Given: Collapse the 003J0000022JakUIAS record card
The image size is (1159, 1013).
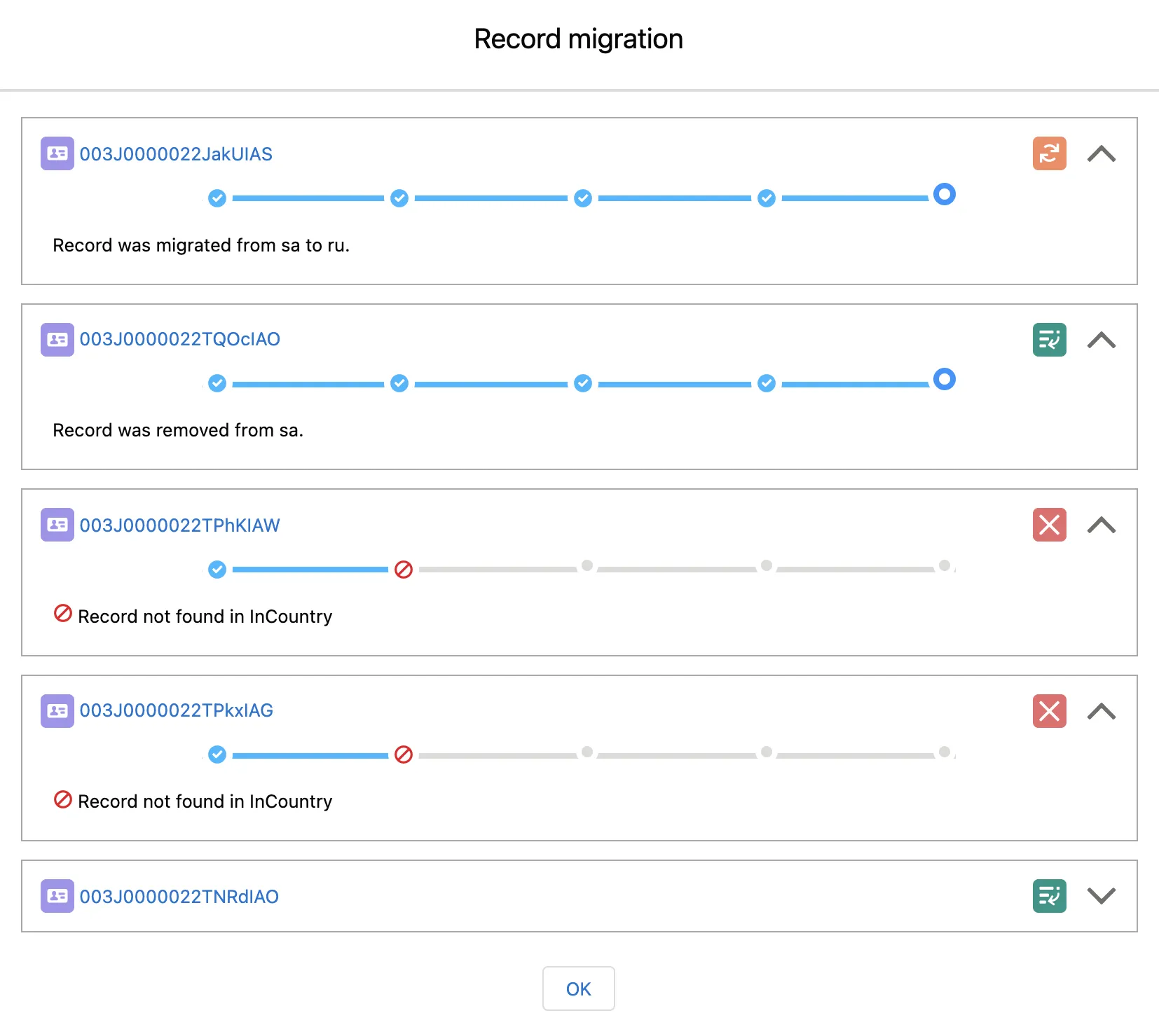Looking at the screenshot, I should click(1102, 153).
